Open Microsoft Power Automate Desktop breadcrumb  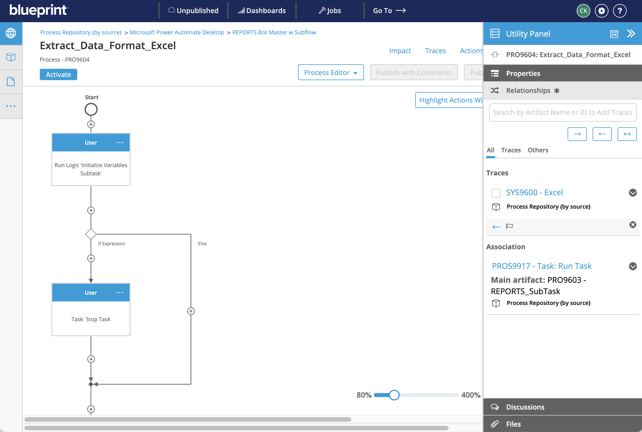point(177,32)
